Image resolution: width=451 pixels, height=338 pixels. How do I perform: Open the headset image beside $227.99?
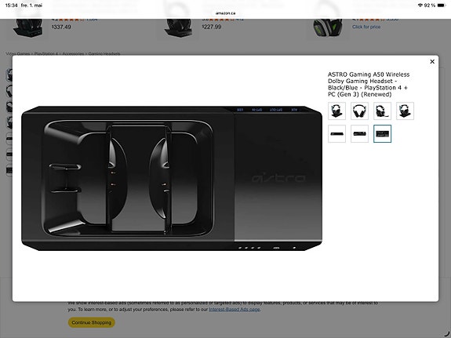[x=177, y=27]
